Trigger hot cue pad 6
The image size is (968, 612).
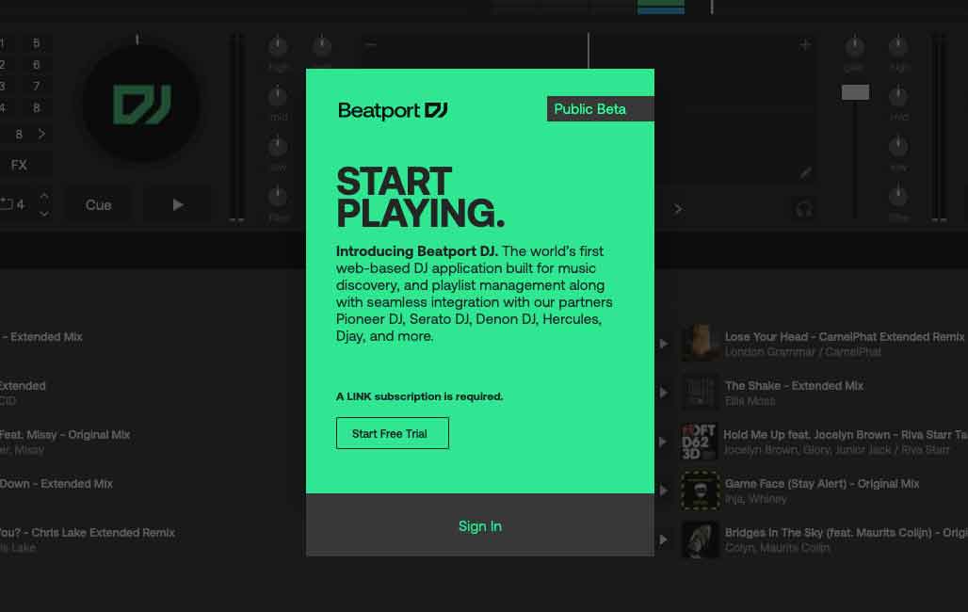pos(37,65)
